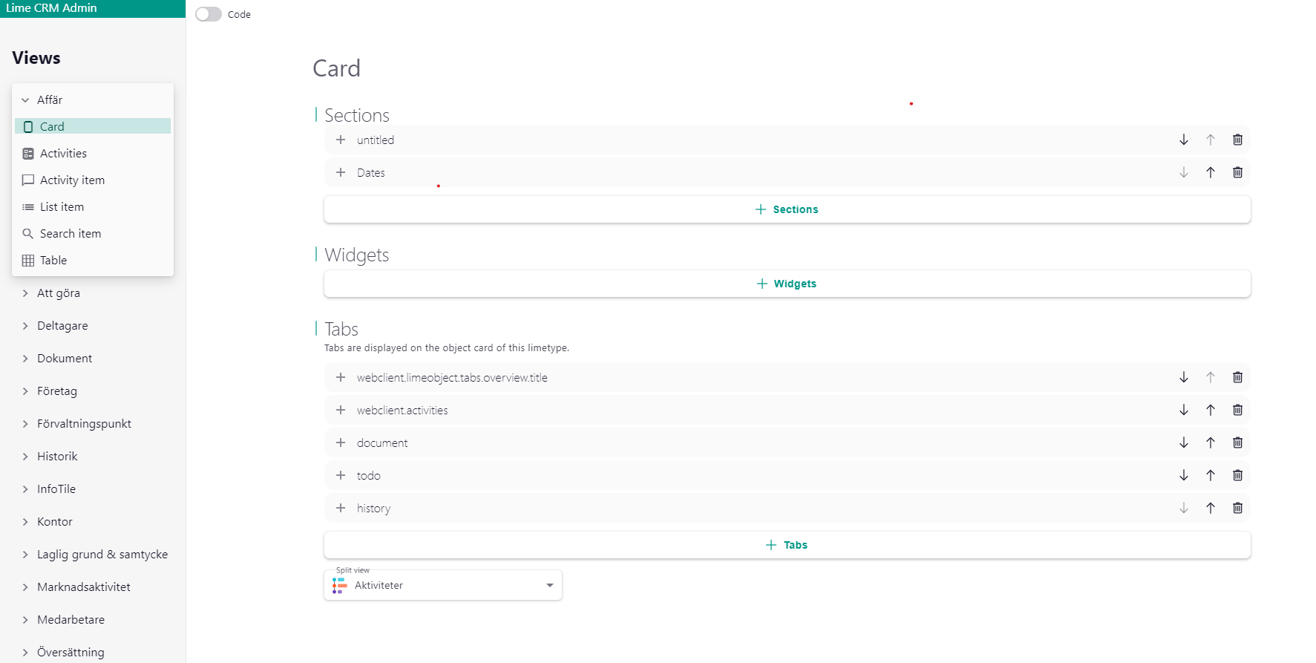Delete the Dates section
This screenshot has width=1316, height=663.
click(1237, 172)
